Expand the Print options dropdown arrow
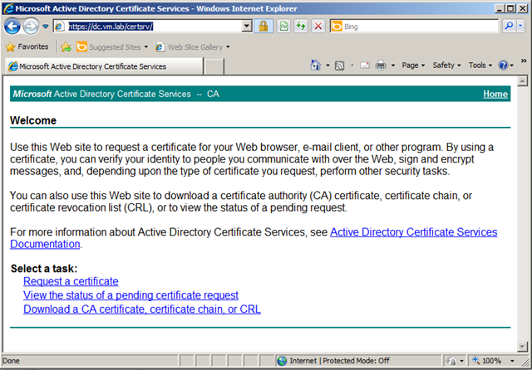The image size is (532, 370). tap(393, 66)
